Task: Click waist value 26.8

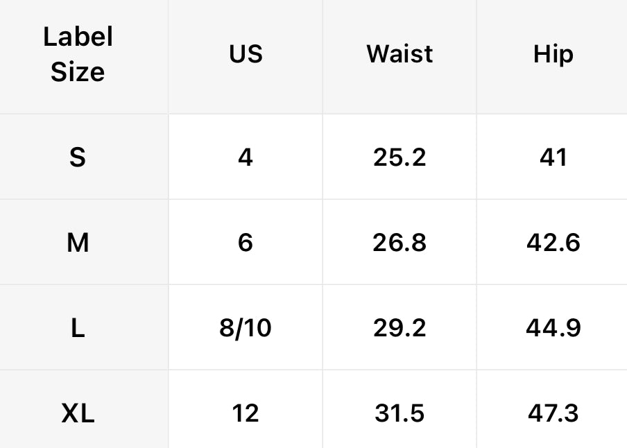Action: (x=400, y=243)
